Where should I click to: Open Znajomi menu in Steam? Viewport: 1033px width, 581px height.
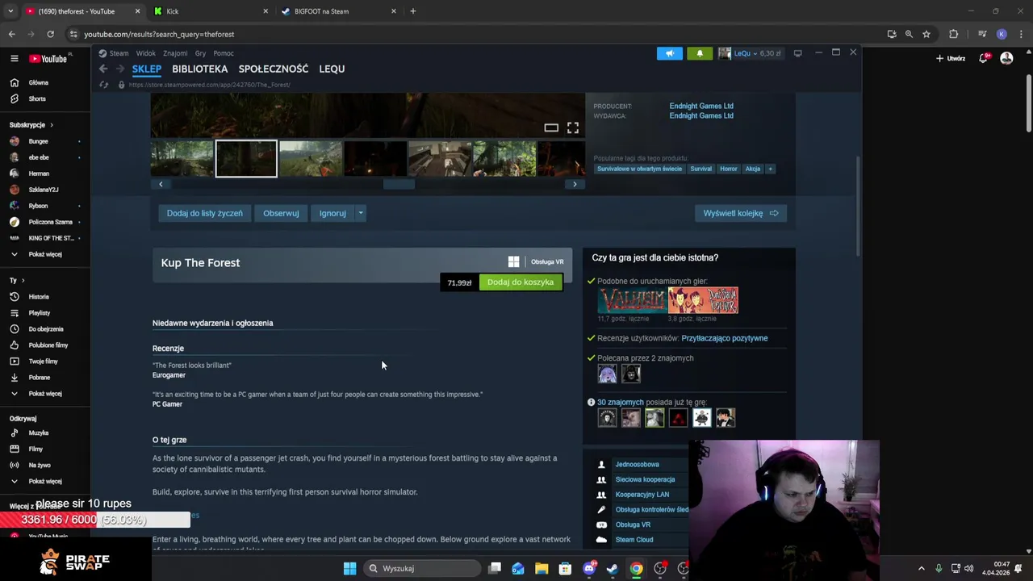click(x=175, y=53)
